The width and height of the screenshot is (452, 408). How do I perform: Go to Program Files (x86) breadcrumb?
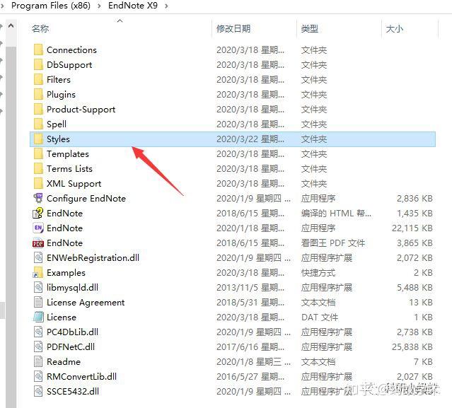51,6
